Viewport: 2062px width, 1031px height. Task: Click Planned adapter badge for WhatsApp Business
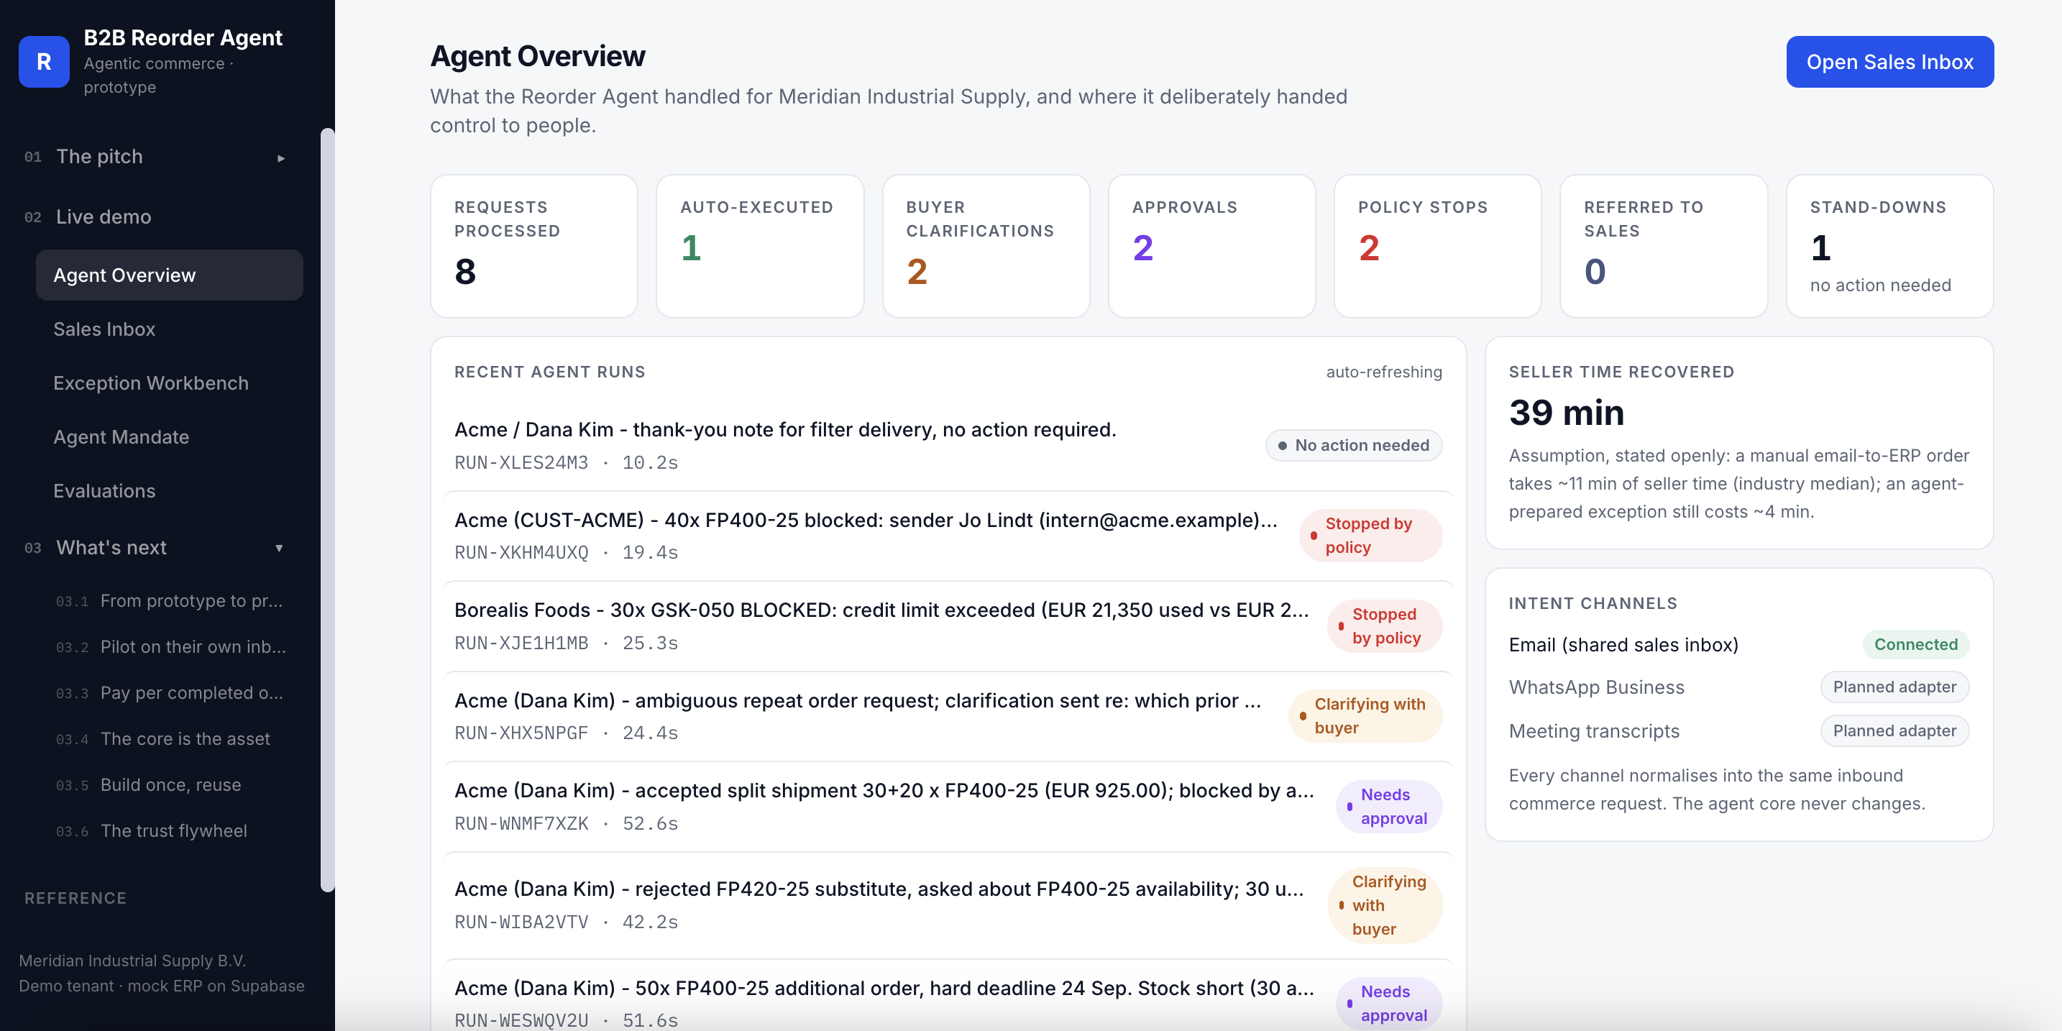(x=1894, y=687)
